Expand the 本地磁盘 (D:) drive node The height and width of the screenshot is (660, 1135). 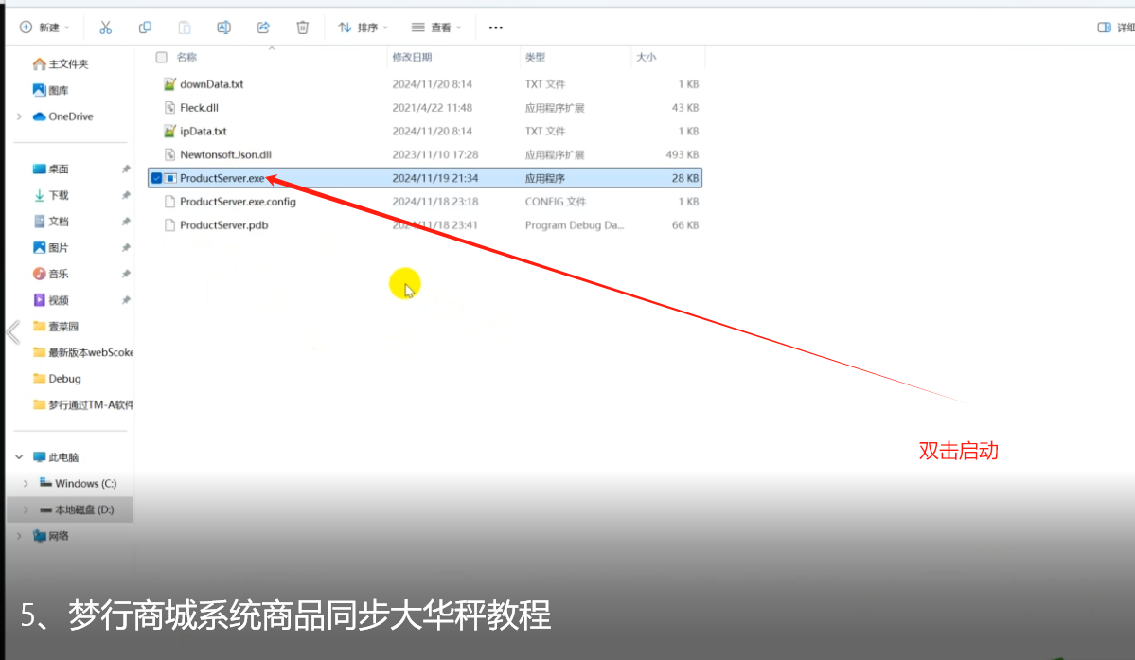point(27,509)
